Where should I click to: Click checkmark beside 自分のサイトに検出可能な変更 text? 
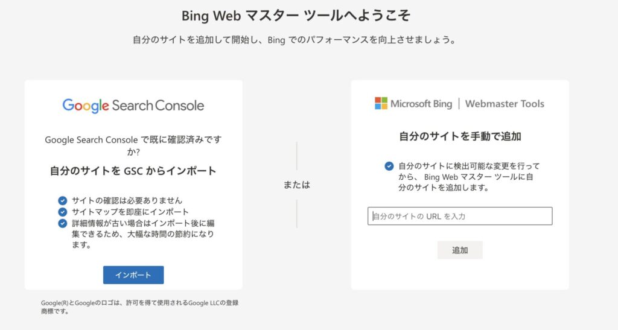(x=389, y=166)
